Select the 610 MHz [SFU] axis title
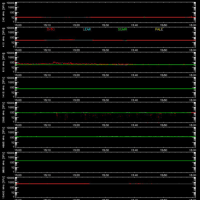Image resolution: width=200 pixels, height=200 pixels. (x=3, y=62)
